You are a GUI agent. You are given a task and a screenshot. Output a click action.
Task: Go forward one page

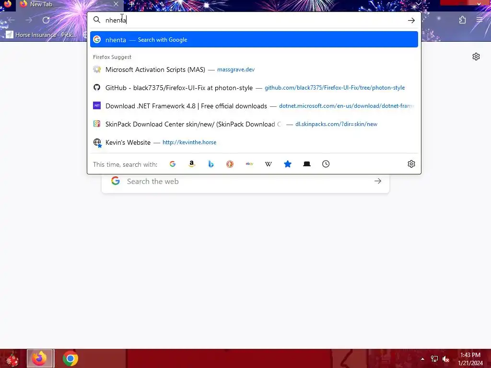coord(29,20)
